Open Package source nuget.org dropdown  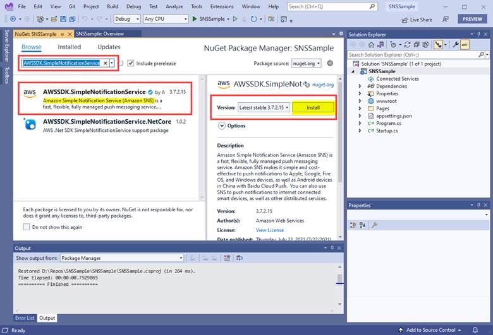tap(307, 64)
